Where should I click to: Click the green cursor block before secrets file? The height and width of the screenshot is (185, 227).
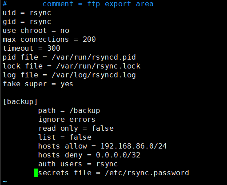point(36,173)
